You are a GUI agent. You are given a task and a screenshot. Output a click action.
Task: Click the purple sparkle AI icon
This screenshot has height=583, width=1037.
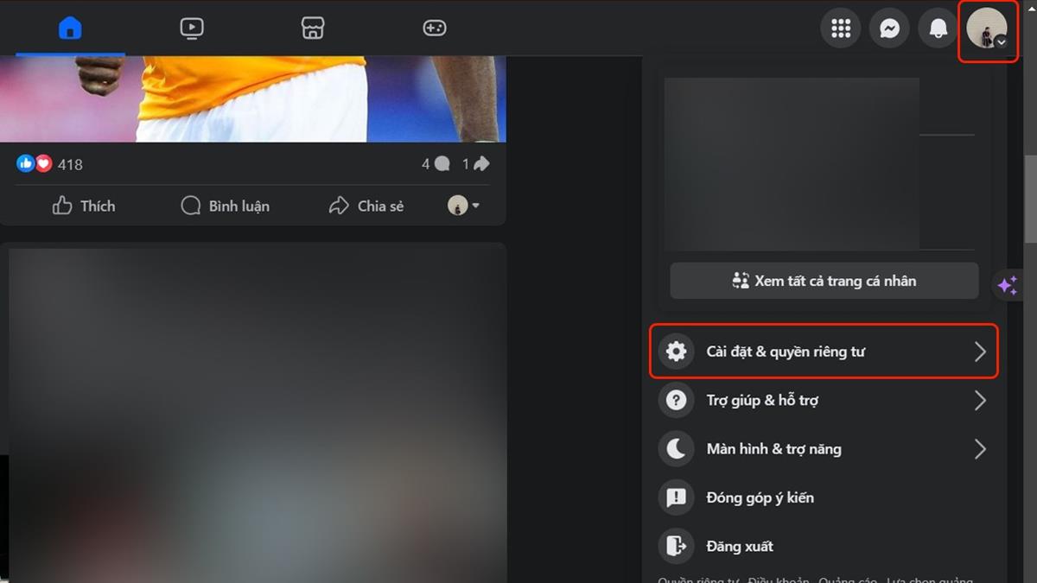(1008, 285)
